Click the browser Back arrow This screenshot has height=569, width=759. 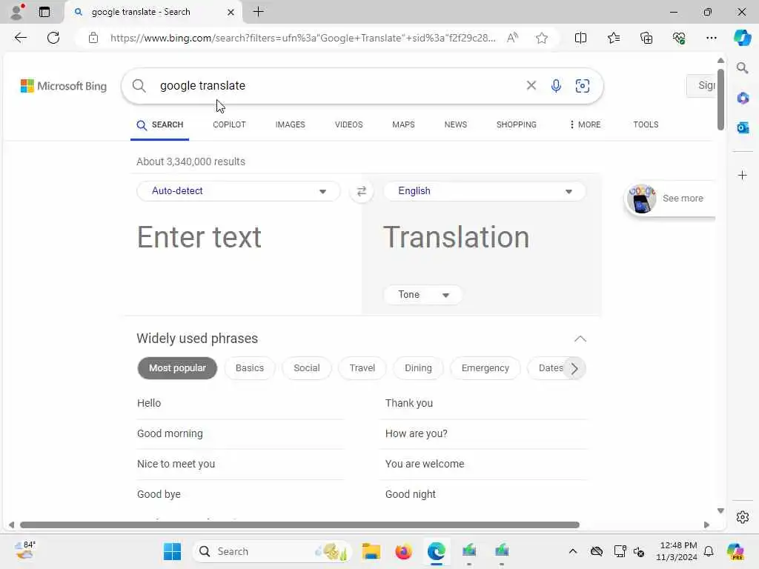point(20,38)
